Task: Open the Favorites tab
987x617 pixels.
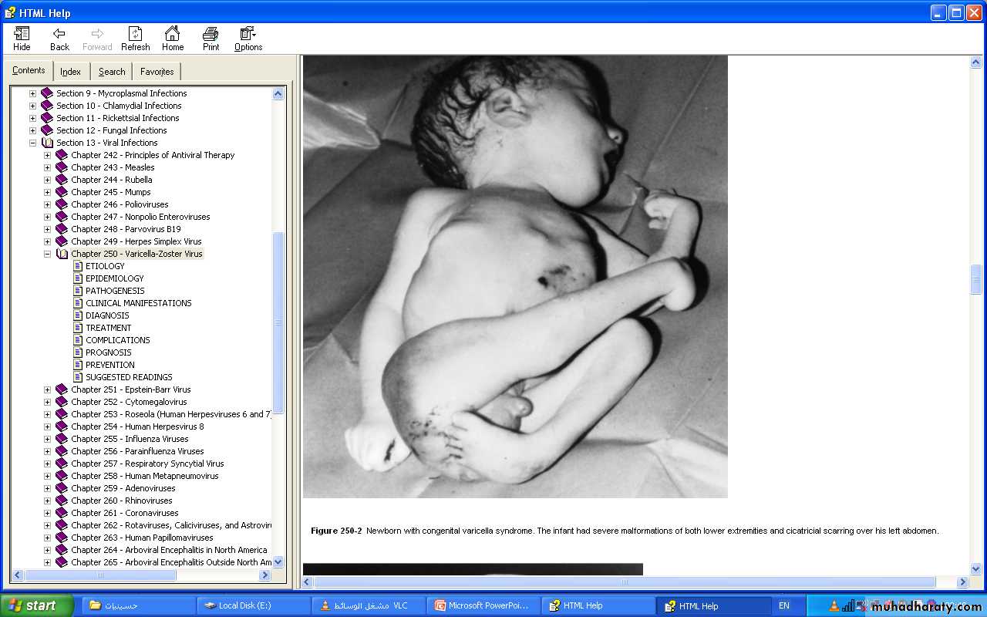Action: (157, 72)
